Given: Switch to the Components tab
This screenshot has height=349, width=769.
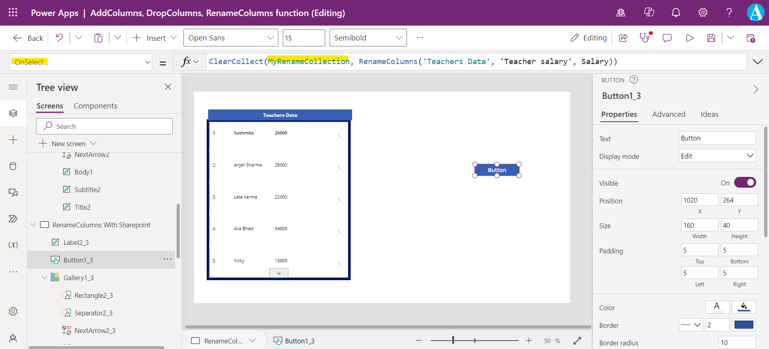Looking at the screenshot, I should tap(95, 106).
